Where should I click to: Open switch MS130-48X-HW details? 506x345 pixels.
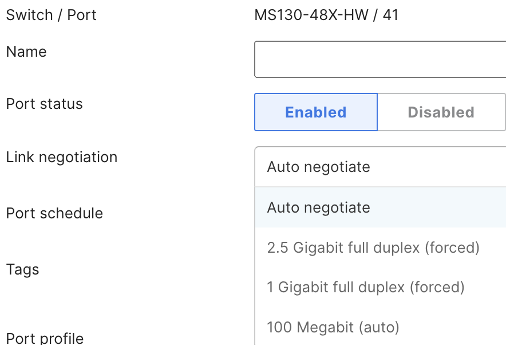pyautogui.click(x=303, y=15)
